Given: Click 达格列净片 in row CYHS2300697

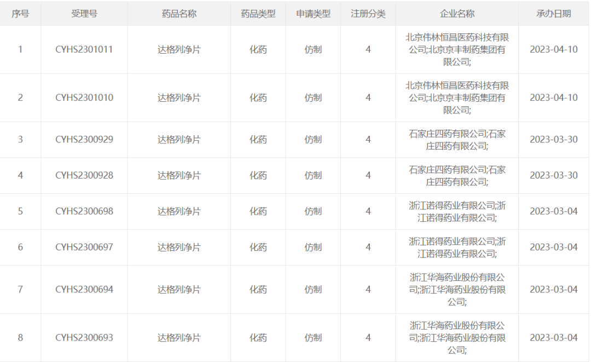Looking at the screenshot, I should (x=179, y=247).
